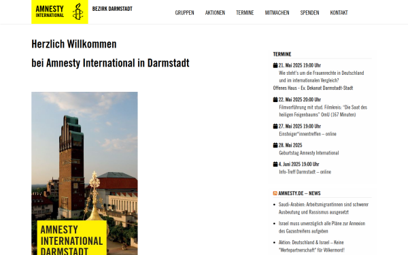The image size is (408, 255).
Task: Open the Mitmachen navigation item
Action: click(277, 12)
